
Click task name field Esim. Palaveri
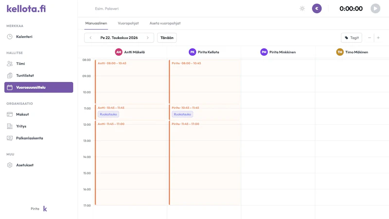tap(106, 9)
